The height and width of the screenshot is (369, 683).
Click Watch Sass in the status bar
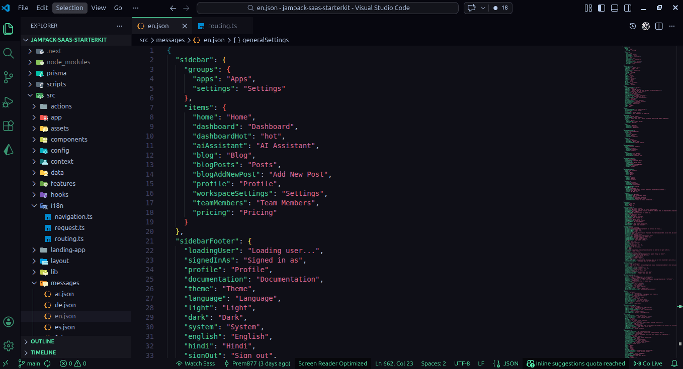coord(195,363)
